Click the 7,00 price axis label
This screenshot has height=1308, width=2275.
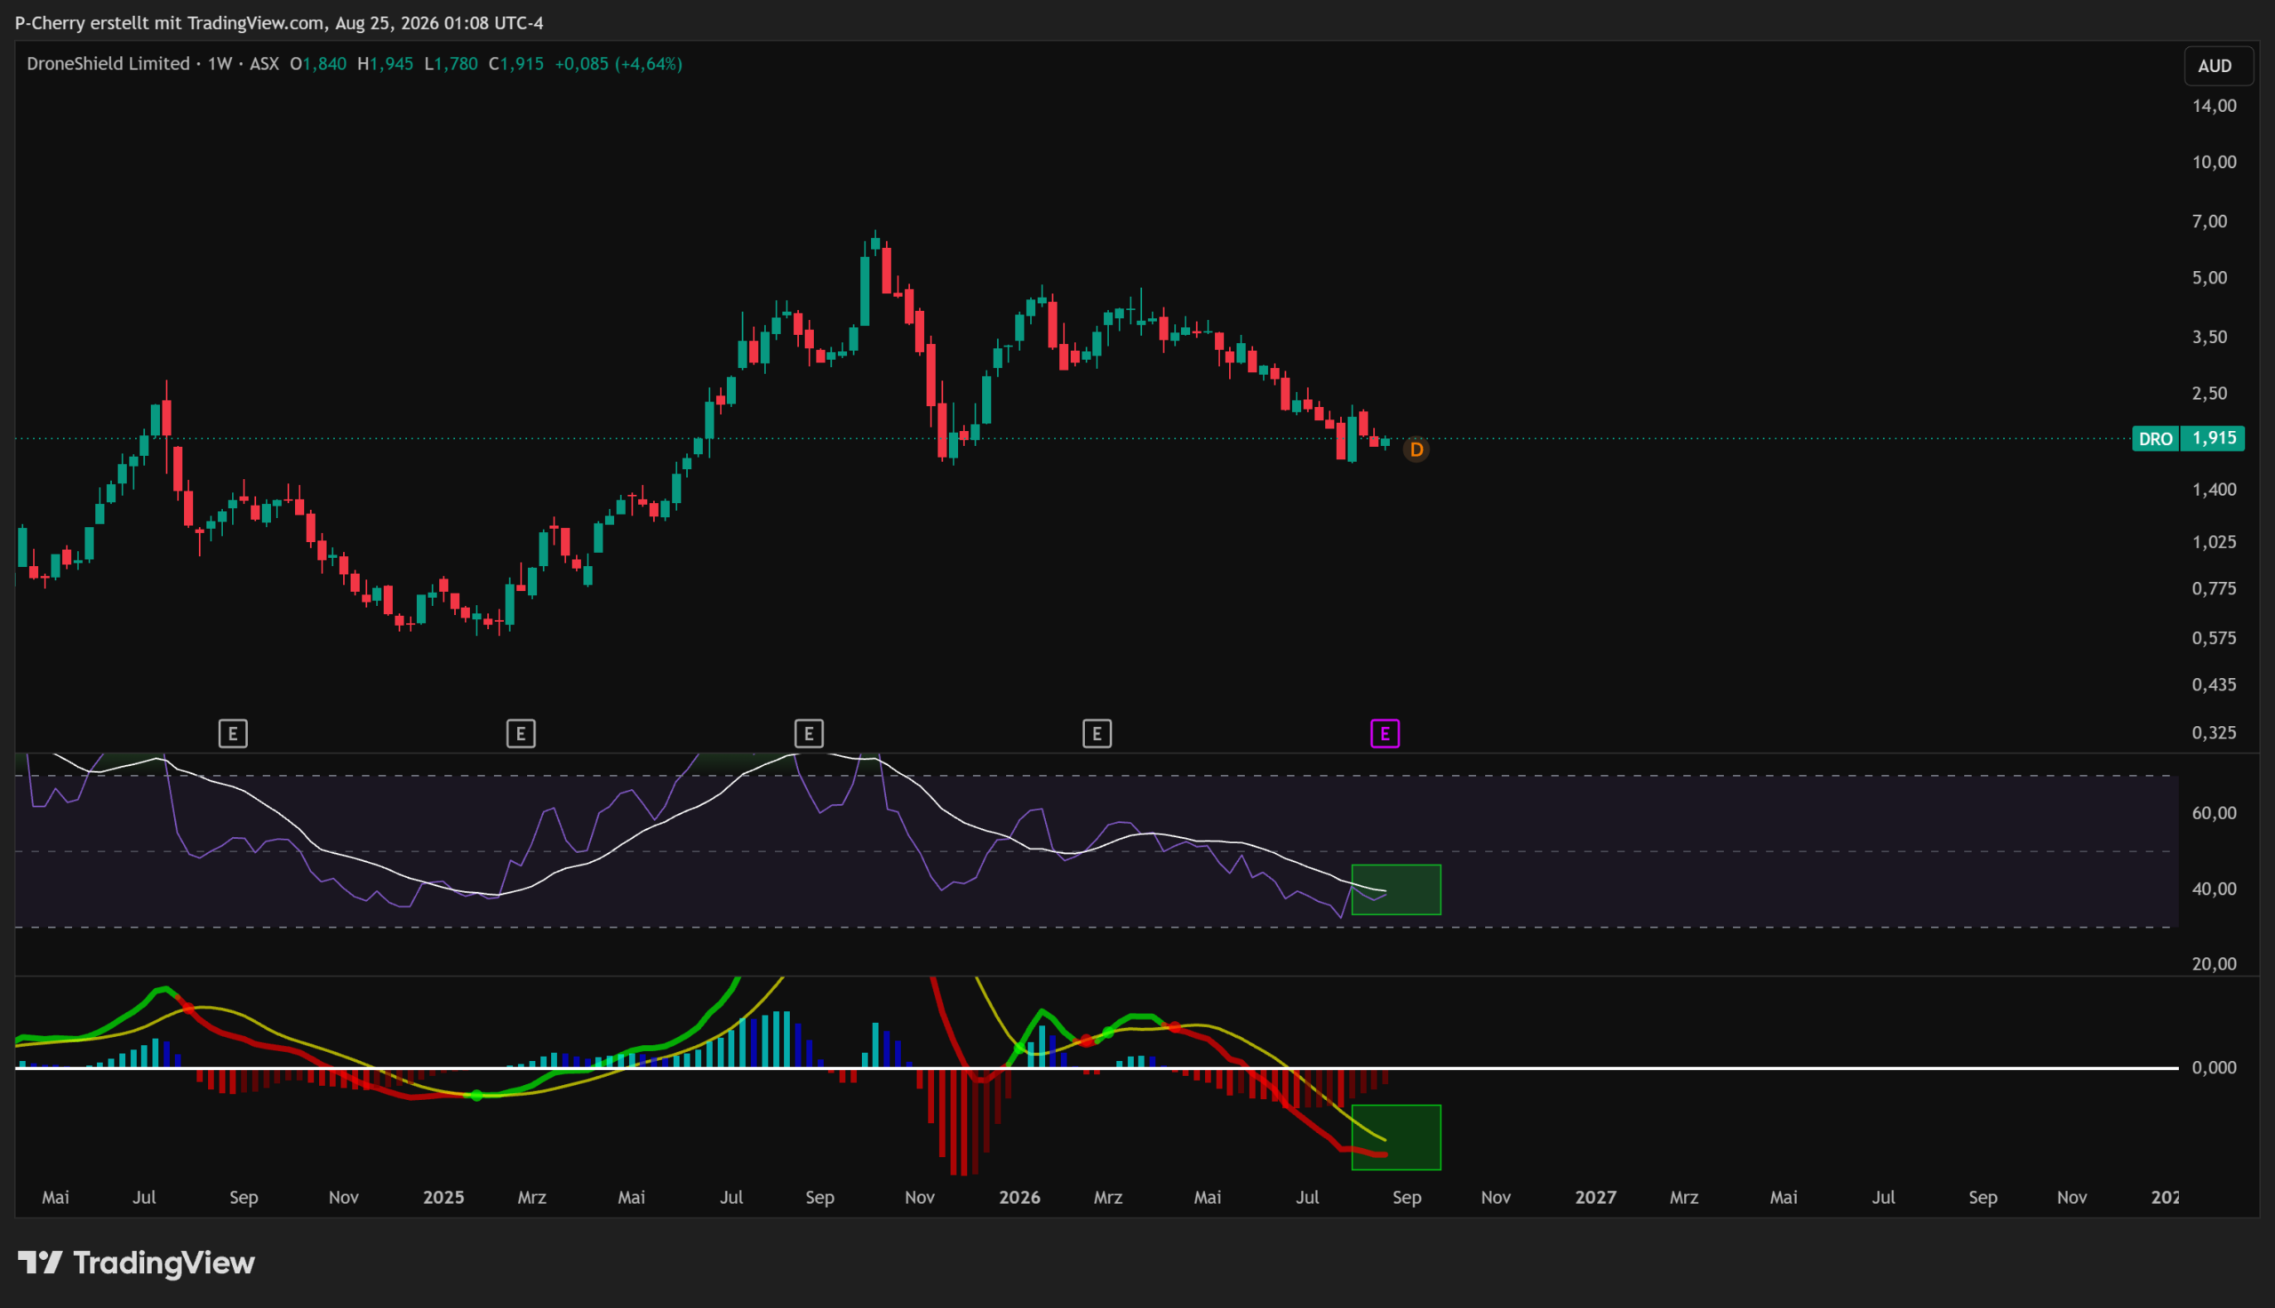2210,222
